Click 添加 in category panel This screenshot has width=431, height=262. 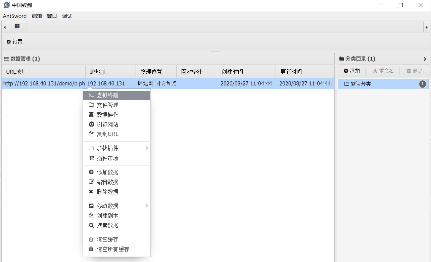[x=352, y=71]
